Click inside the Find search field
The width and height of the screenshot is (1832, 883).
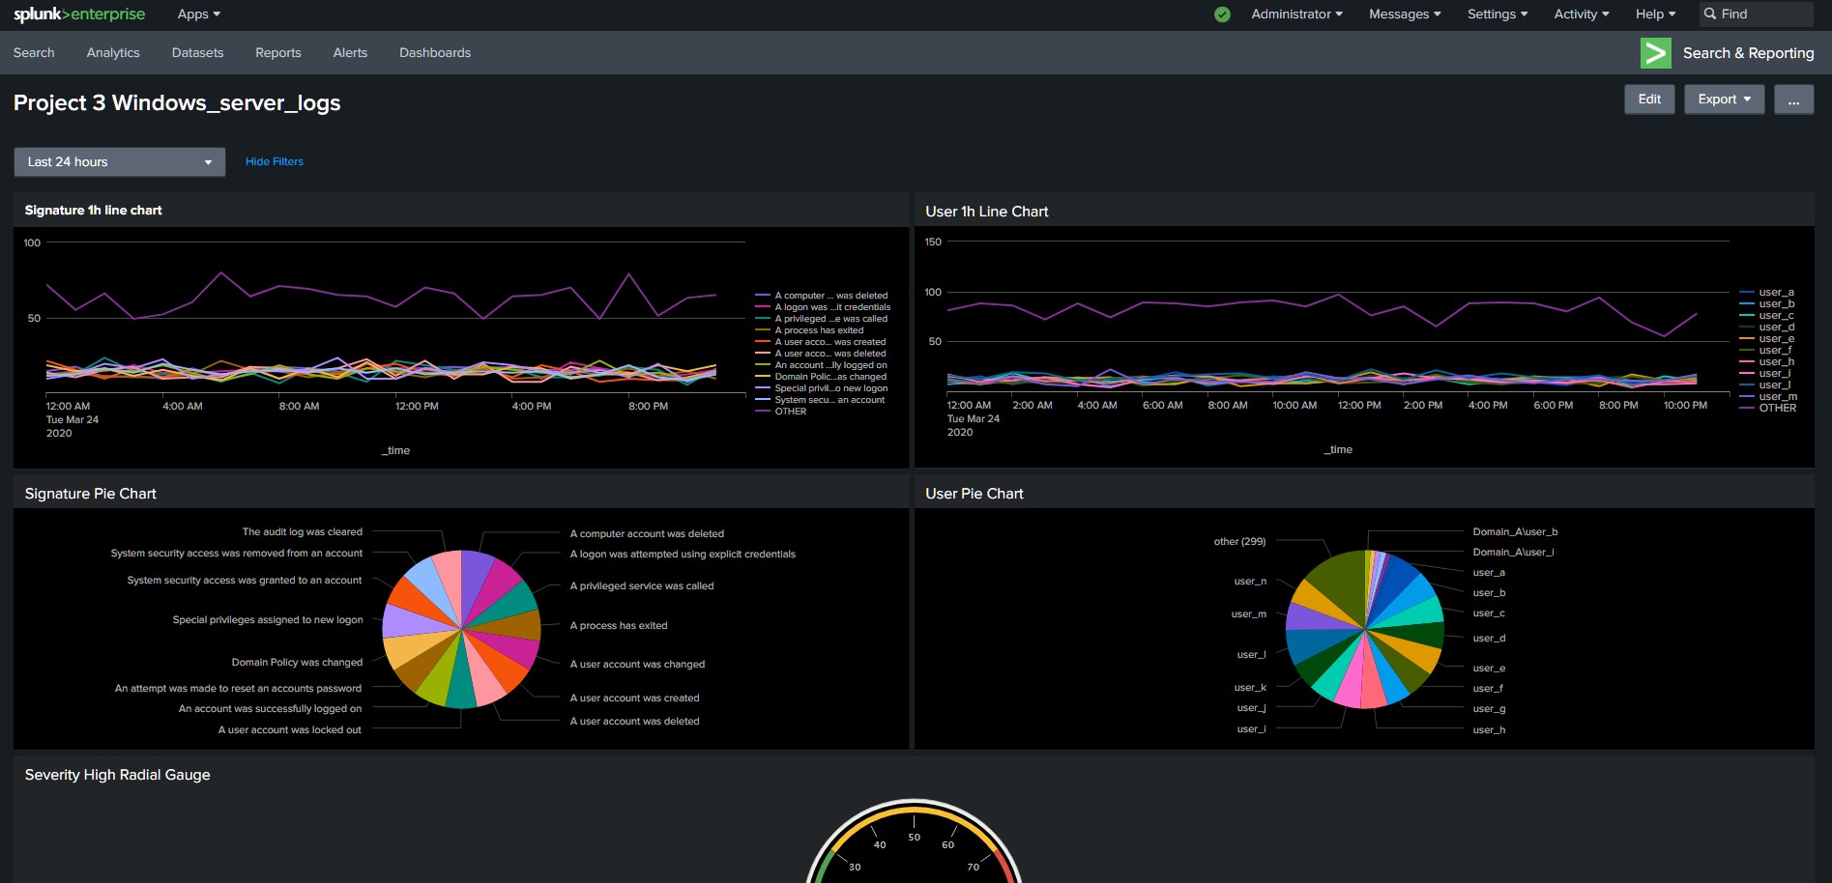click(1759, 14)
